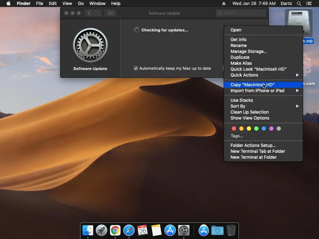This screenshot has width=319, height=239.
Task: Apply the orange tag color
Action: 241,129
